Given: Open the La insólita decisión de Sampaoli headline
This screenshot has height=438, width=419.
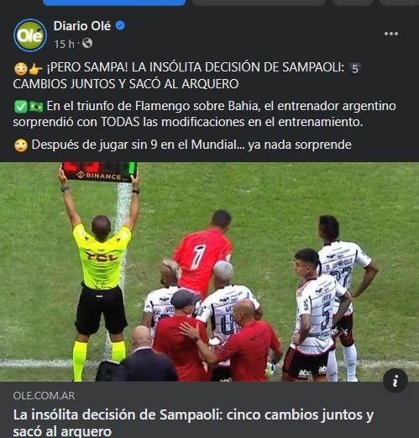Looking at the screenshot, I should click(x=193, y=423).
